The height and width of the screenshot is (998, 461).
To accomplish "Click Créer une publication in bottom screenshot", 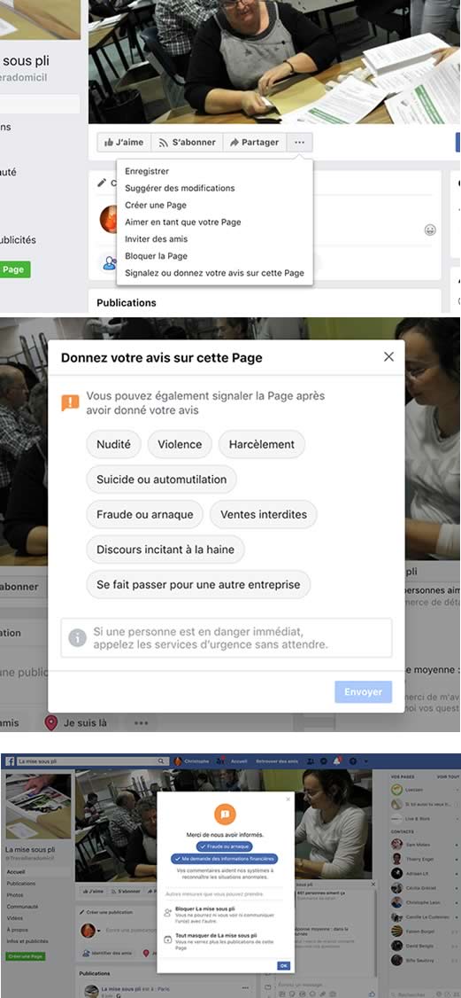I will 106,912.
